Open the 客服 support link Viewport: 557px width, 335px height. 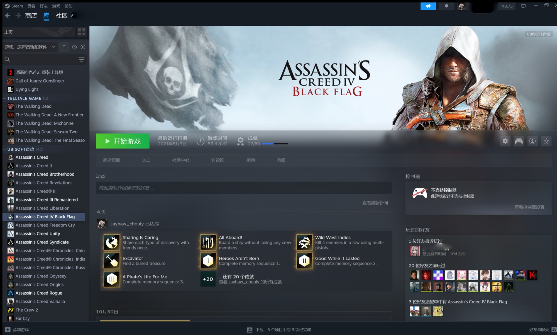[x=281, y=160]
